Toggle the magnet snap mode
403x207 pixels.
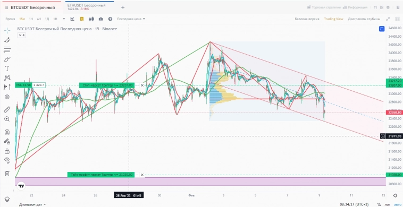pos(7,132)
